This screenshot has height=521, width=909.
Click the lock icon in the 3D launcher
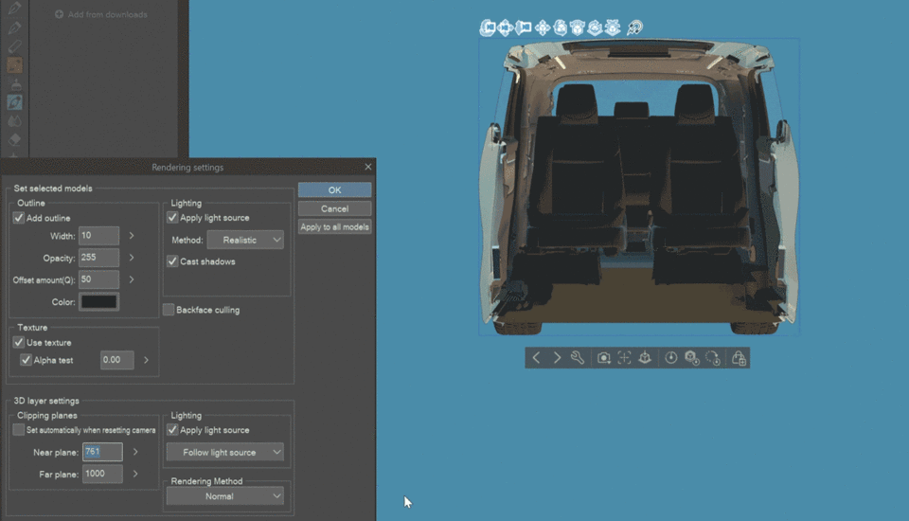click(x=739, y=358)
